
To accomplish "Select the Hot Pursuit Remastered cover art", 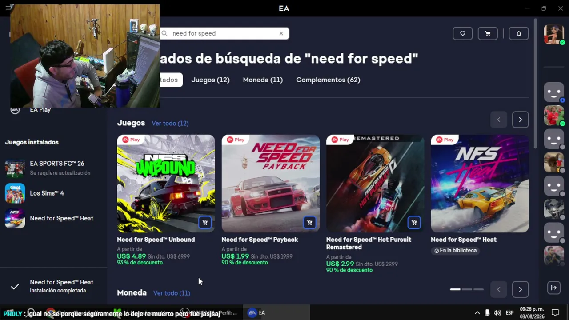I will tap(375, 184).
